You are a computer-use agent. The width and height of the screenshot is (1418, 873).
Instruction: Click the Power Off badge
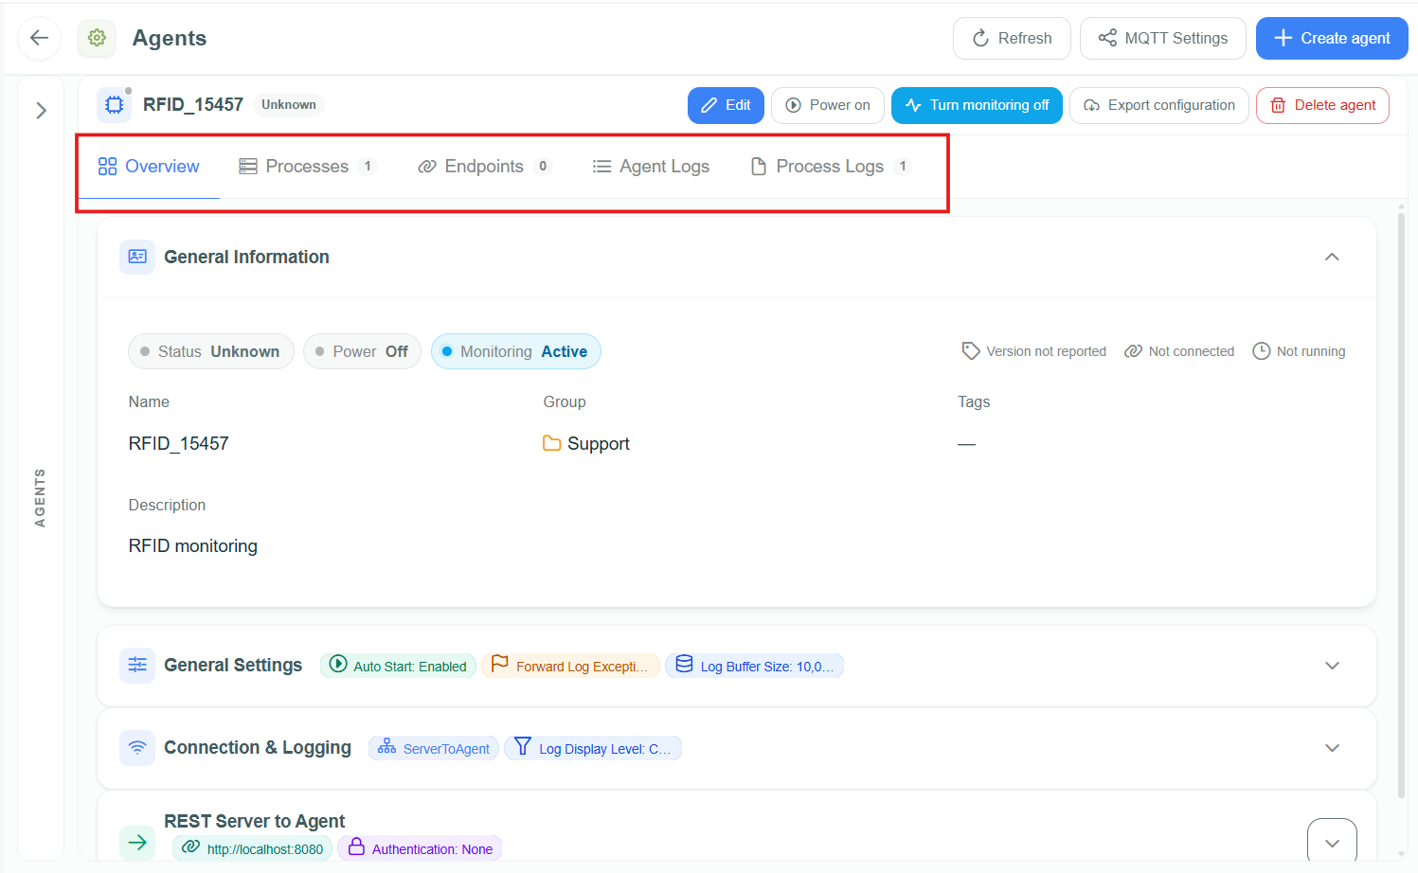point(362,351)
